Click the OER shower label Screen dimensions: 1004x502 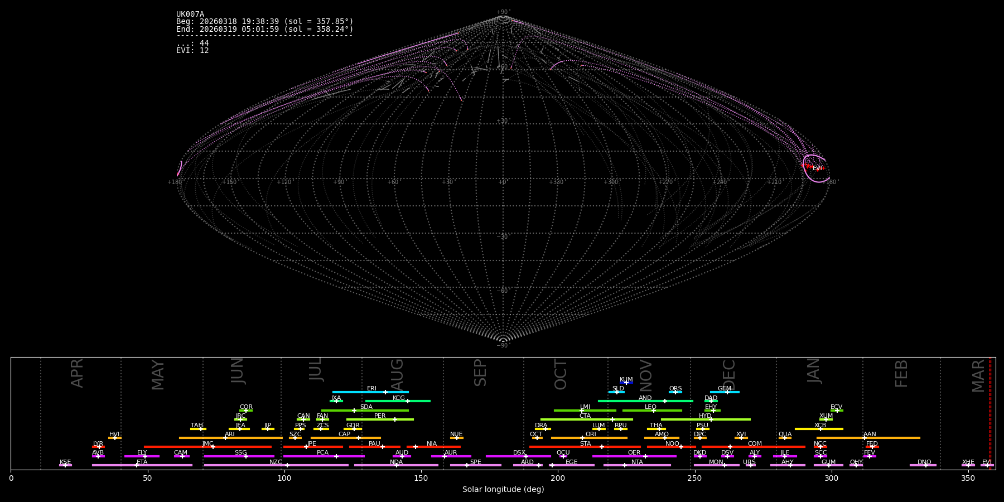click(x=634, y=452)
